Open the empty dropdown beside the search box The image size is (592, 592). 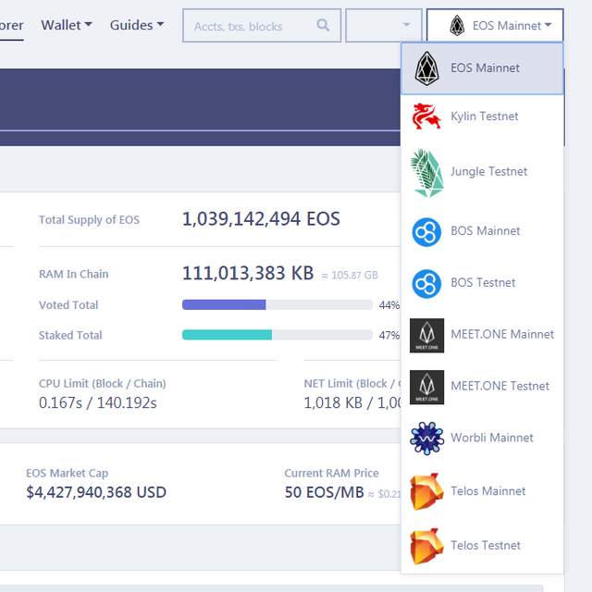coord(384,25)
